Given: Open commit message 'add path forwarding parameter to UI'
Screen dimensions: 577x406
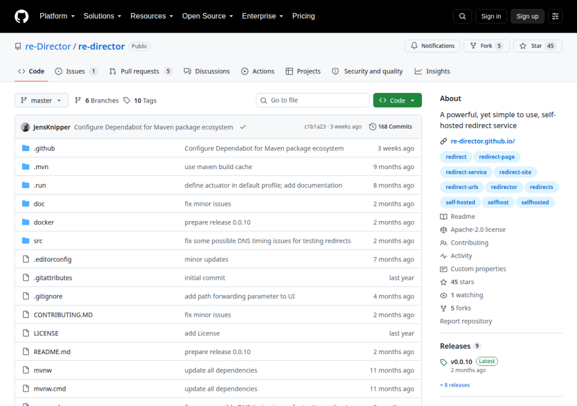Looking at the screenshot, I should coord(239,296).
